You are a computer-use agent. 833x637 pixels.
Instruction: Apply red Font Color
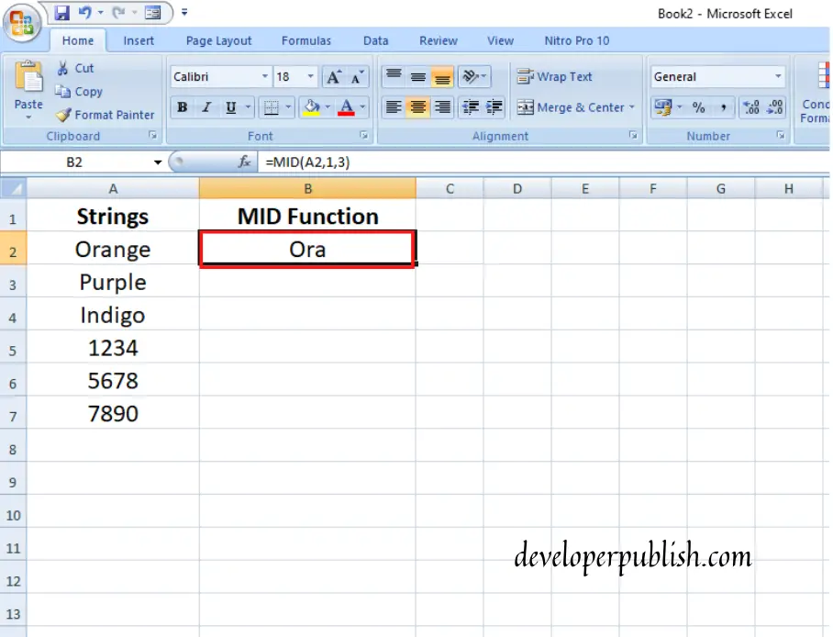pyautogui.click(x=347, y=107)
